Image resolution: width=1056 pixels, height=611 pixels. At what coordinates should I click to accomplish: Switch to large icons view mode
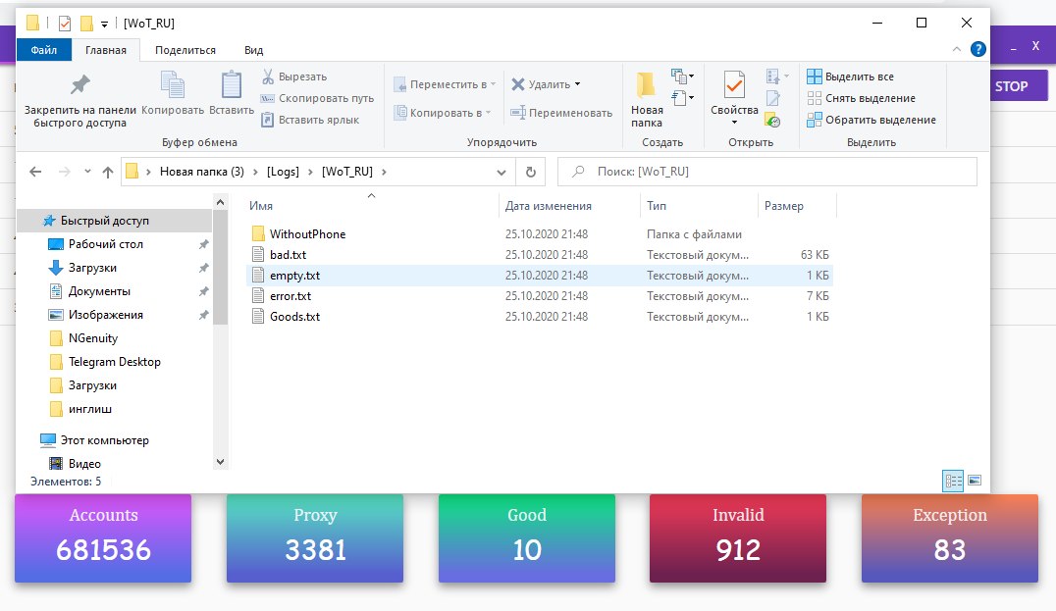[x=975, y=481]
